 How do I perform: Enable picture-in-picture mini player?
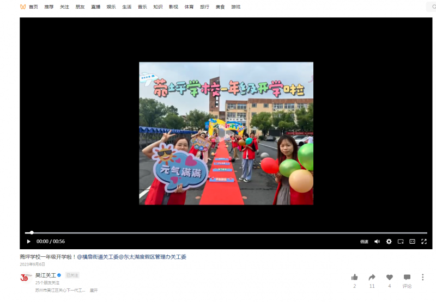tap(401, 242)
